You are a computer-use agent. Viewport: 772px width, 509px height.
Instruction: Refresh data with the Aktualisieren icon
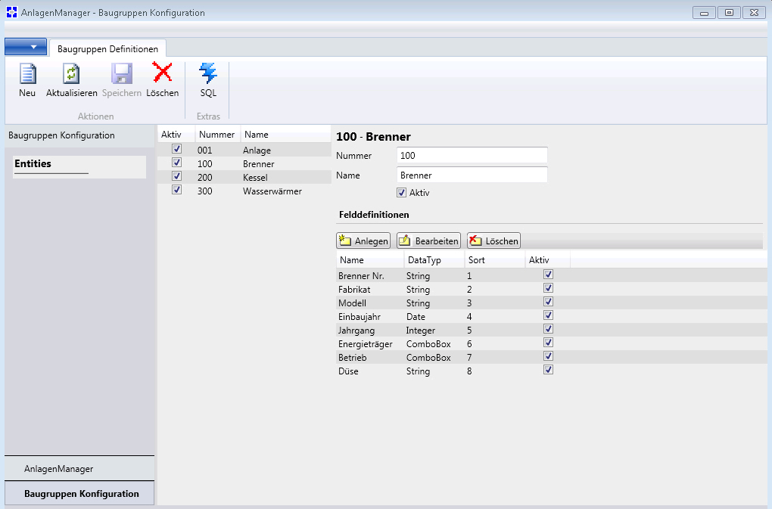tap(71, 74)
